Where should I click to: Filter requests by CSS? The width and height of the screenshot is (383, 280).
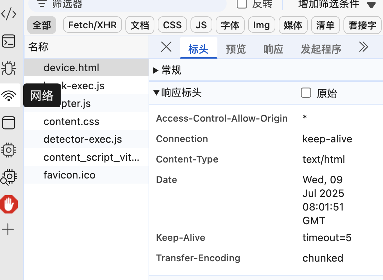point(172,25)
